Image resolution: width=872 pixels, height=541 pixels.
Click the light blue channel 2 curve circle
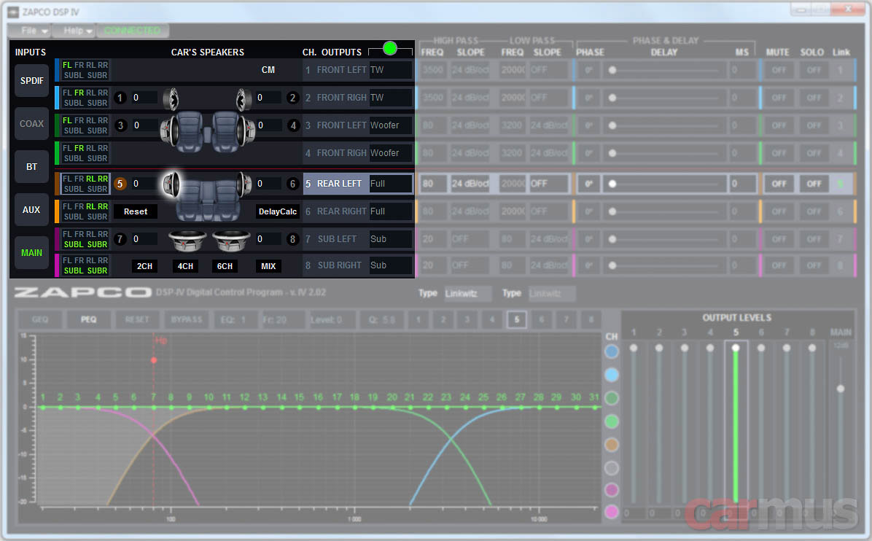(612, 375)
